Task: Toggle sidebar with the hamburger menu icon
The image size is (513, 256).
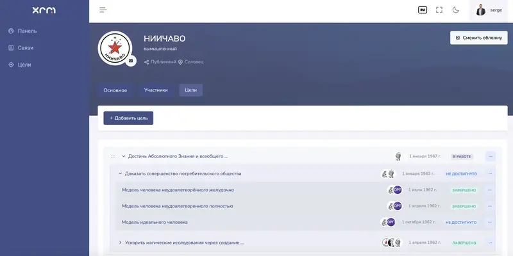Action: 103,10
